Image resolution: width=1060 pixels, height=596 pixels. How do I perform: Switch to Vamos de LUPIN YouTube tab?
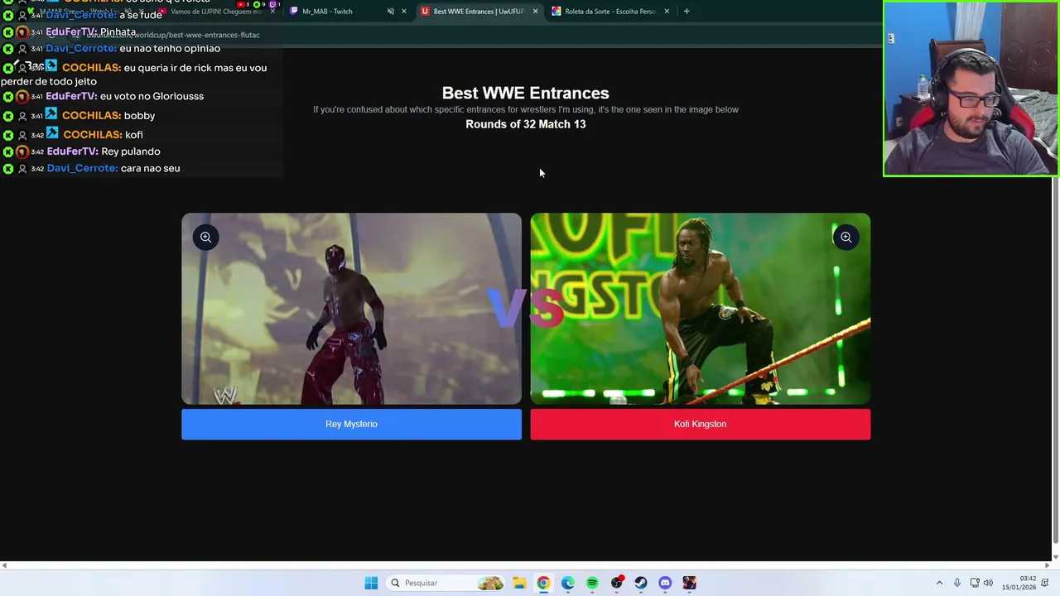(x=215, y=12)
